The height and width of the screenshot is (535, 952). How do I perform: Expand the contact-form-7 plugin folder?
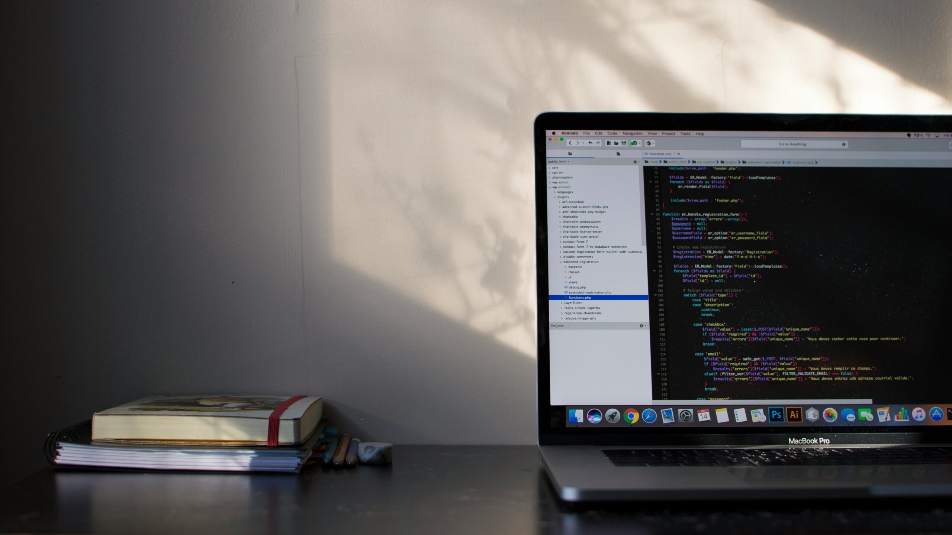[x=560, y=242]
